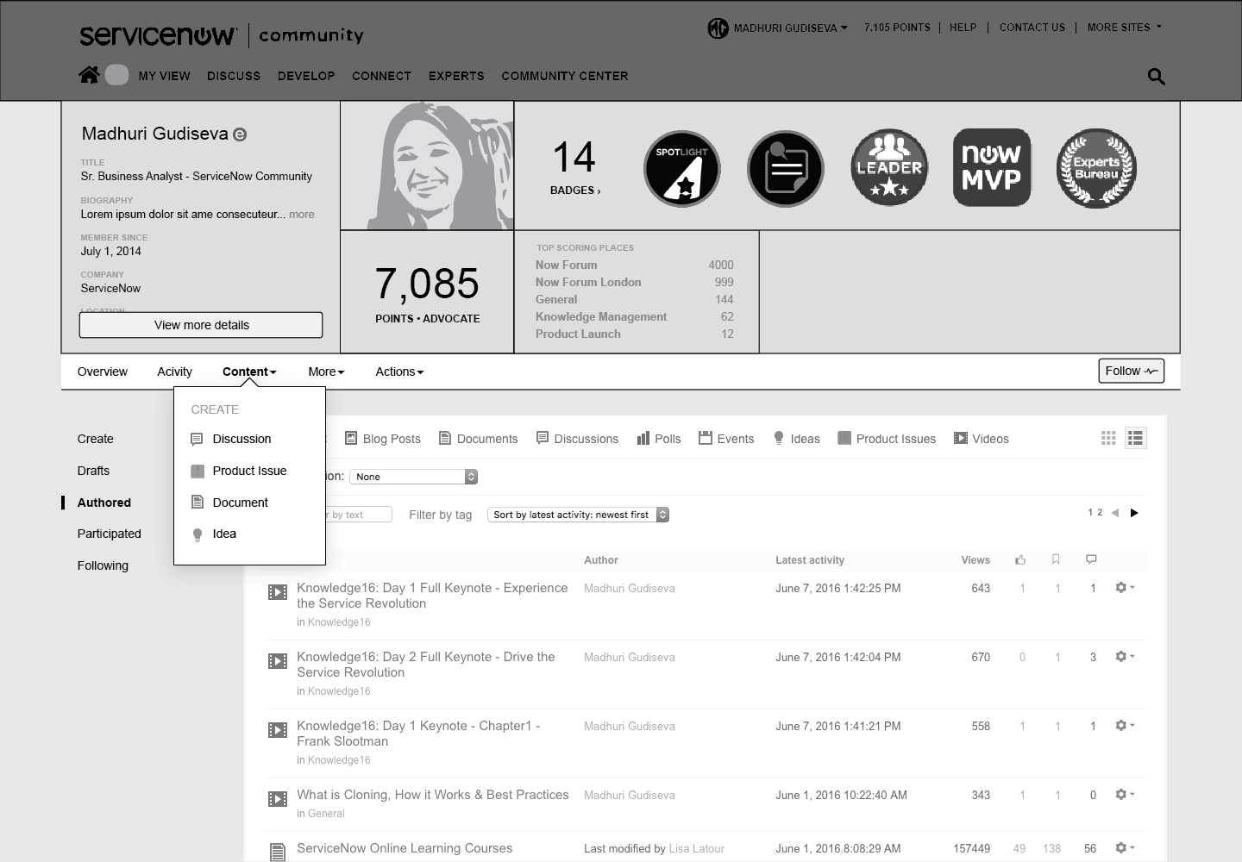Toggle the switch next to home icon
The image size is (1242, 862).
click(116, 75)
